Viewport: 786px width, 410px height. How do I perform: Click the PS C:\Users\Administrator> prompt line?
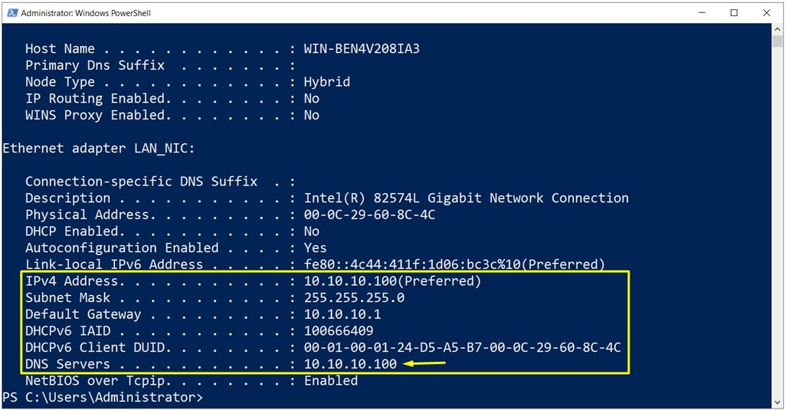103,398
